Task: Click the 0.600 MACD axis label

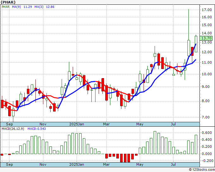Action: point(207,133)
